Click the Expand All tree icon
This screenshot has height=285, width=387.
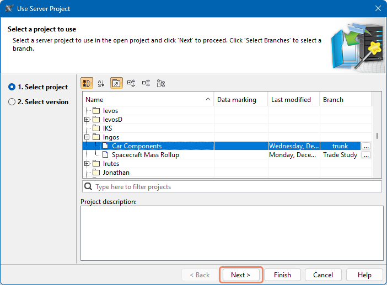pos(131,83)
